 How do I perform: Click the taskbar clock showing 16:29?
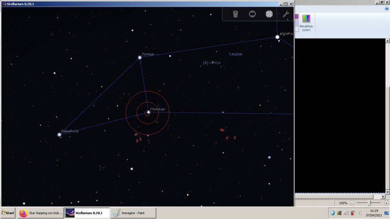coord(374,213)
